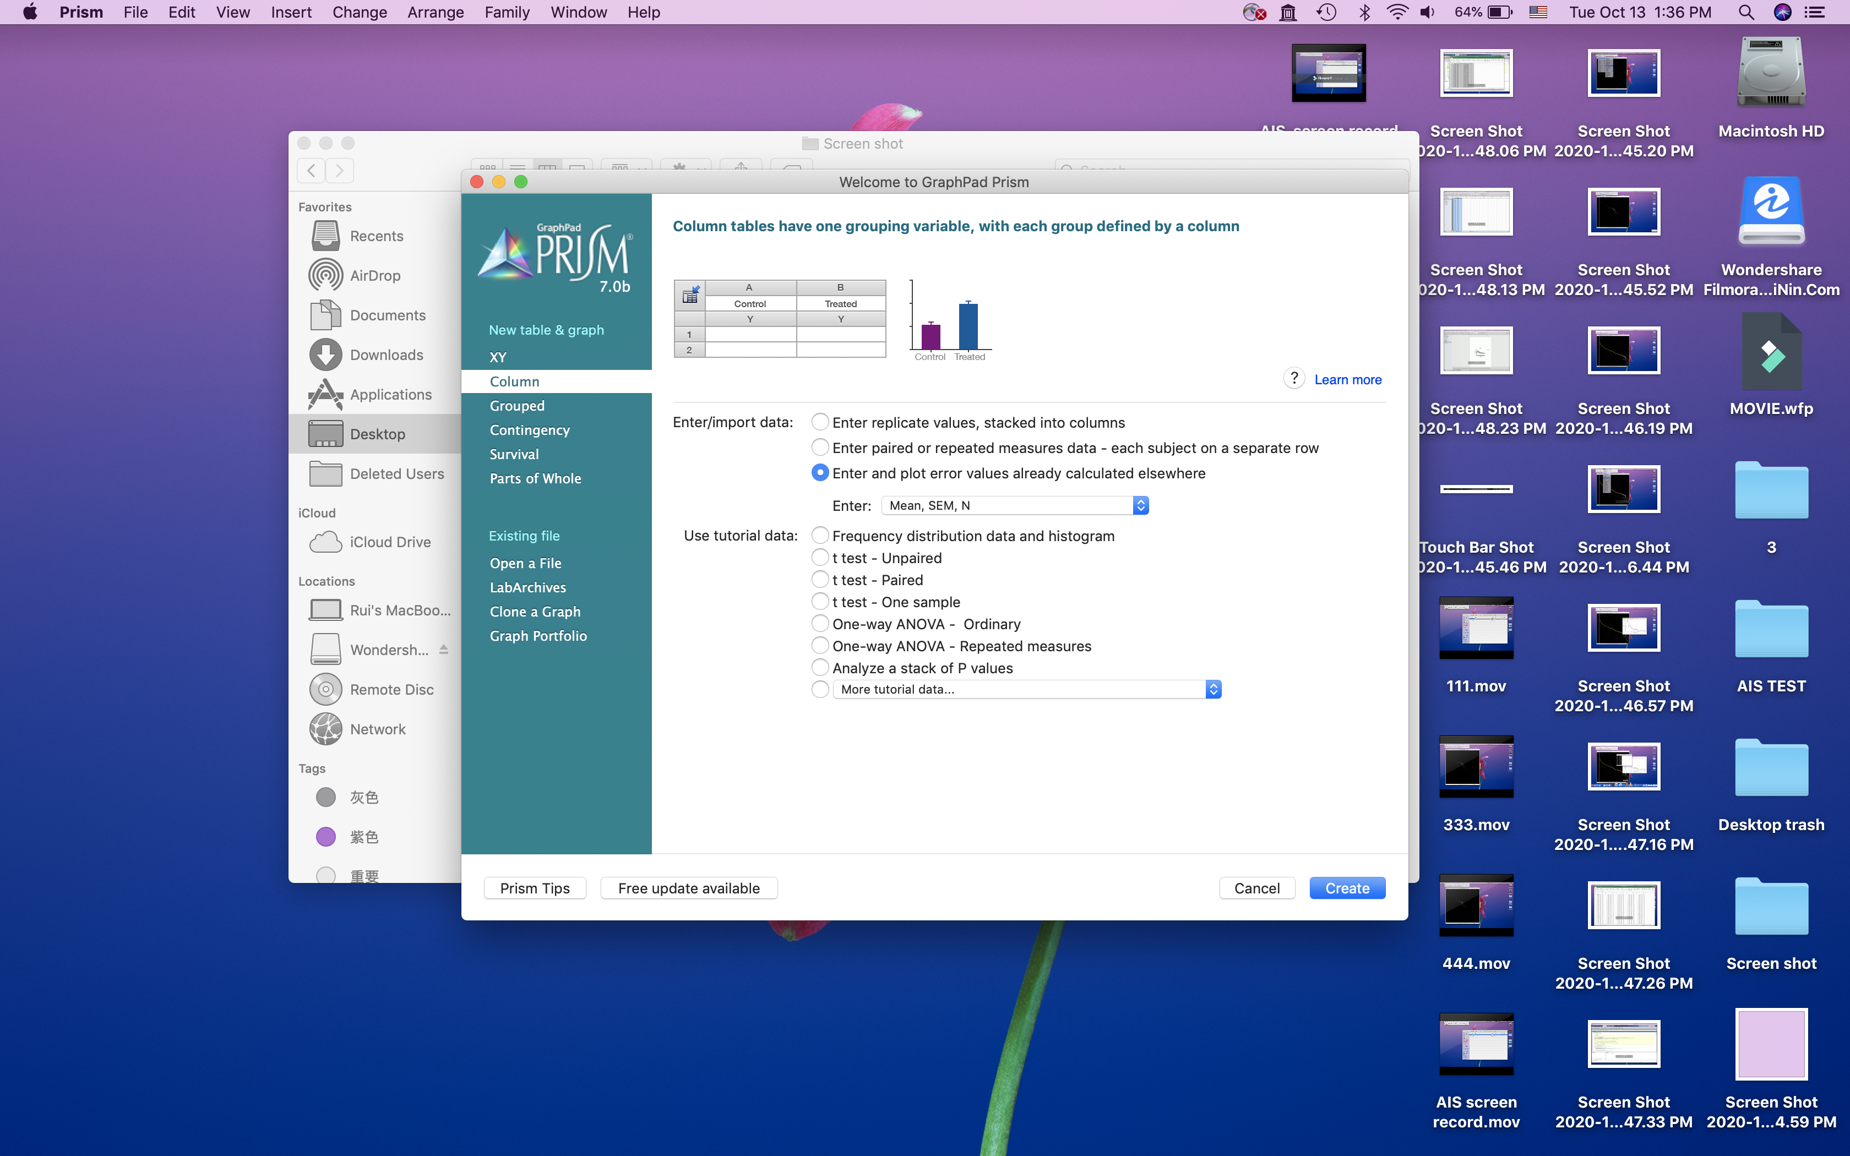Select Grouped table type in sidebar

(517, 406)
